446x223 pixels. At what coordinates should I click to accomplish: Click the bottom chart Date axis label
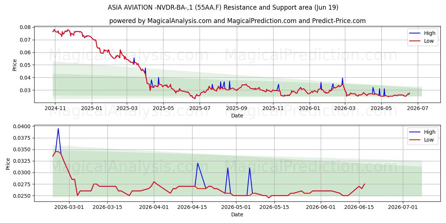point(237,214)
